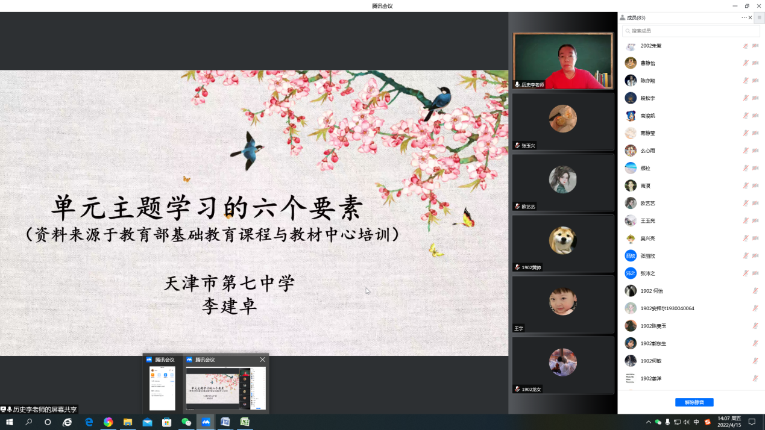
Task: Open the volume control in the system tray
Action: [687, 422]
